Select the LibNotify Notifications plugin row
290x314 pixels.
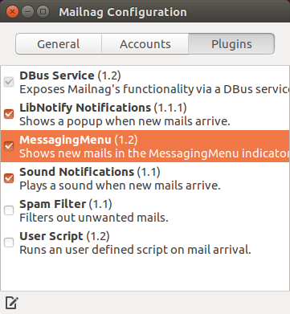(145, 114)
